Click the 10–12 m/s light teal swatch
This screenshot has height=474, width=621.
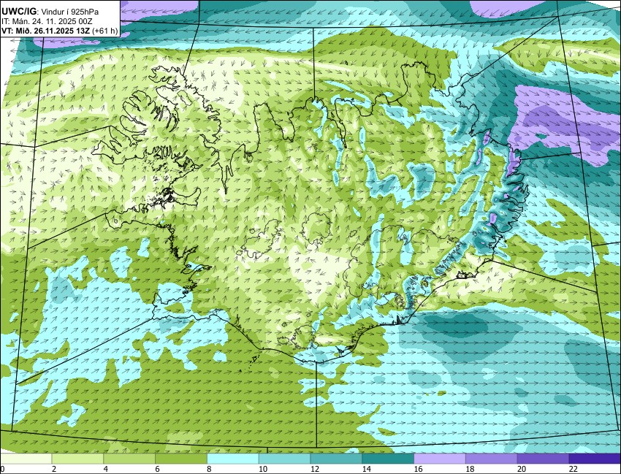point(285,459)
